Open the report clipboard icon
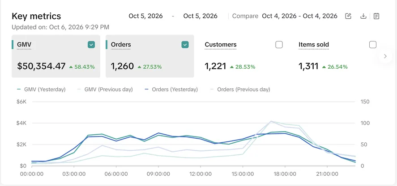The width and height of the screenshot is (397, 186). 376,16
